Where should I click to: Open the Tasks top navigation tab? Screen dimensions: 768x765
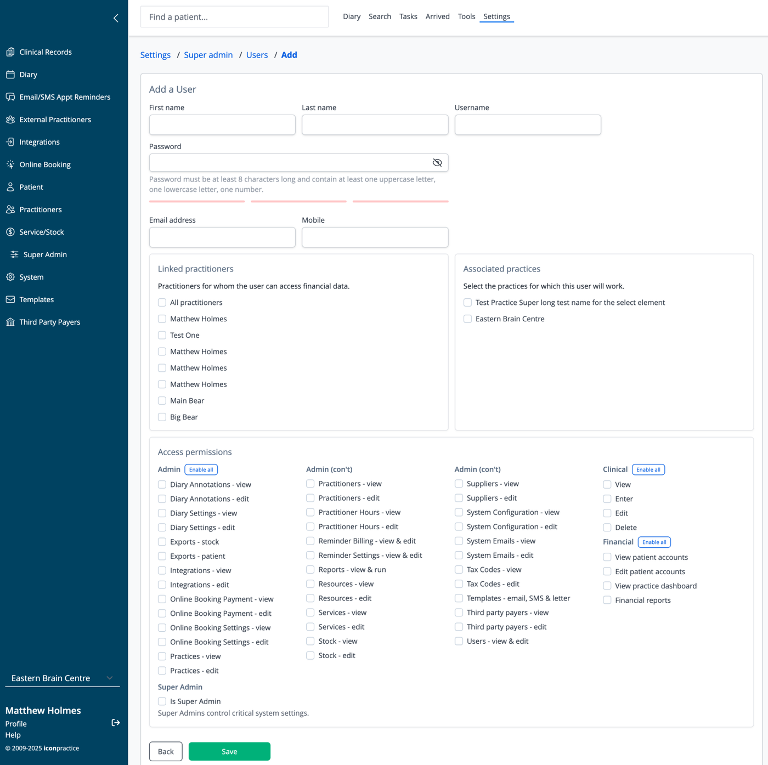(408, 16)
